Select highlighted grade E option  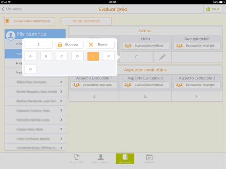pyautogui.click(x=93, y=56)
